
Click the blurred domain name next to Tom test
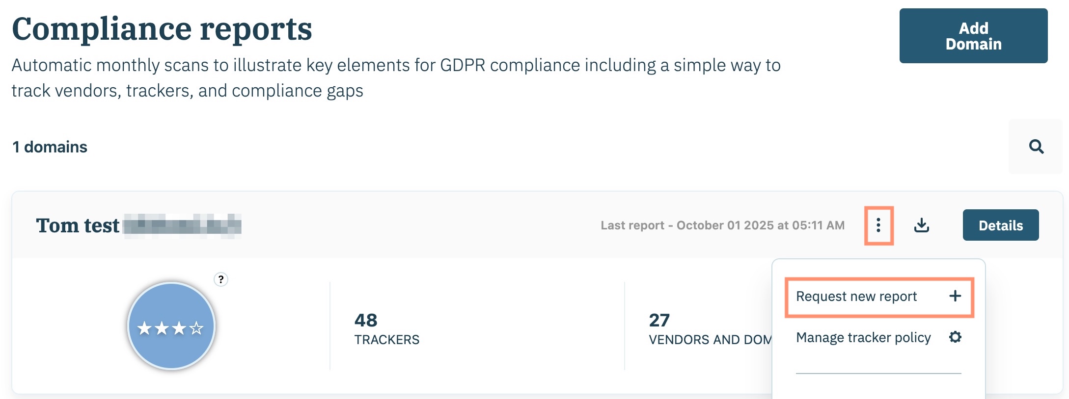click(182, 226)
